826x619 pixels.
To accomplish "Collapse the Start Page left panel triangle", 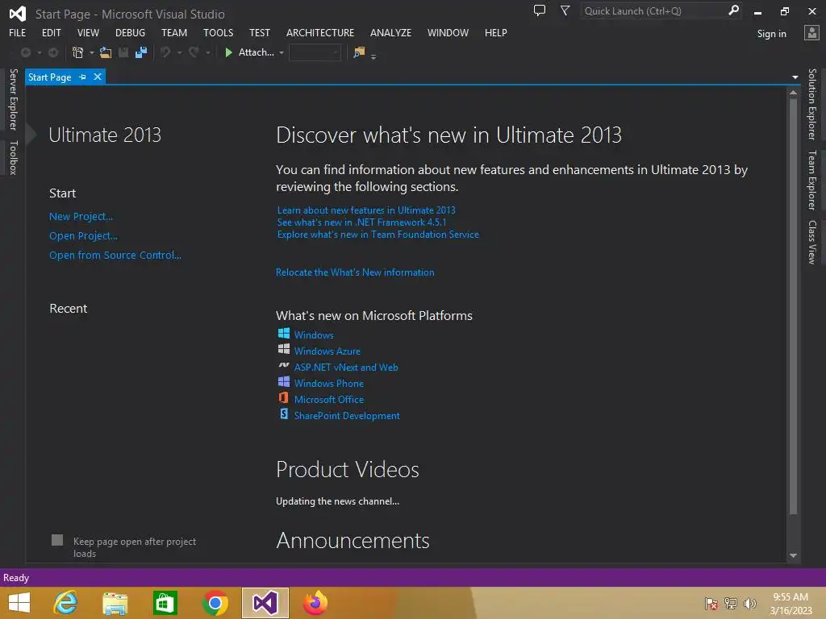I will [31, 135].
